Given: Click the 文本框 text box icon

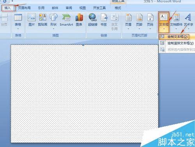Looking at the screenshot, I should [x=164, y=17].
